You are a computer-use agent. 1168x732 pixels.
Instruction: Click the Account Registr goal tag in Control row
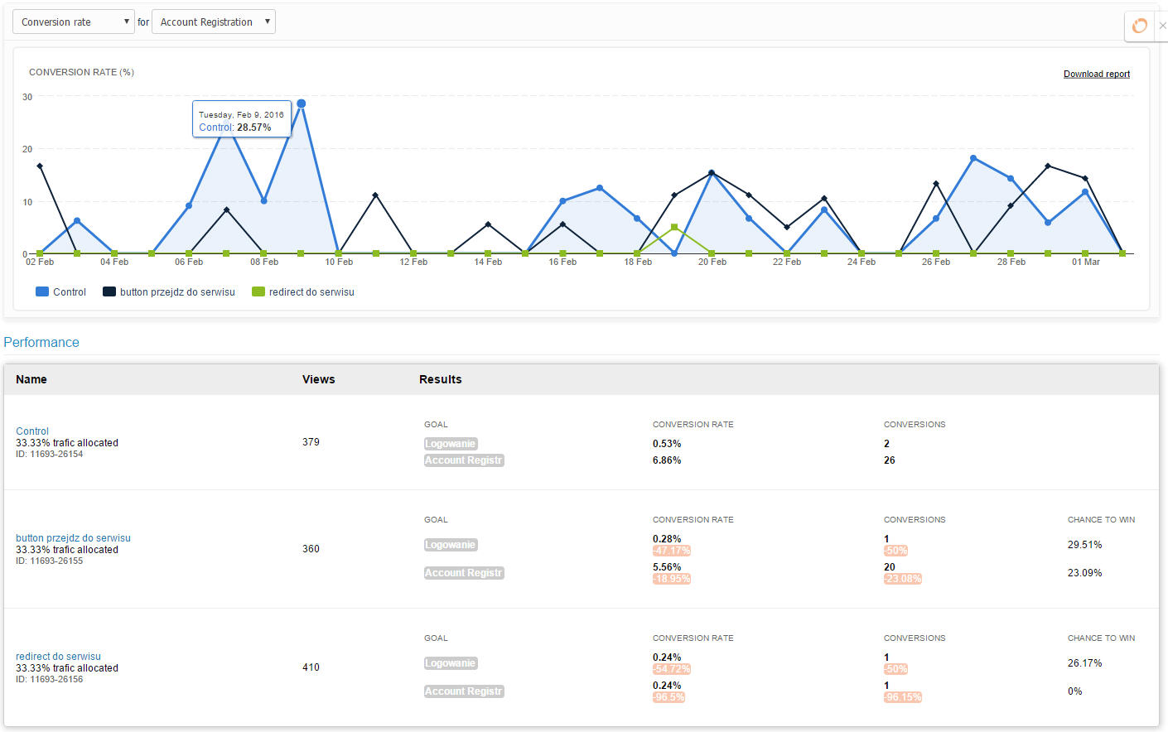(464, 460)
